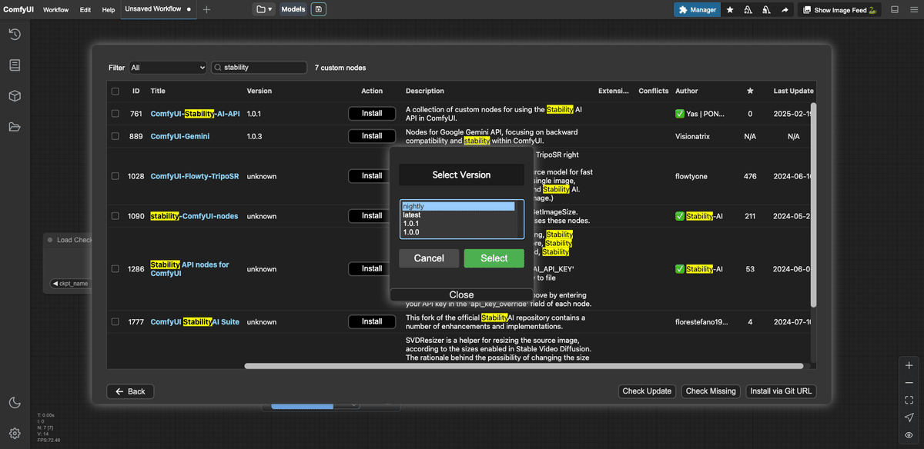The height and width of the screenshot is (449, 924).
Task: Select latest in version list
Action: pos(458,215)
